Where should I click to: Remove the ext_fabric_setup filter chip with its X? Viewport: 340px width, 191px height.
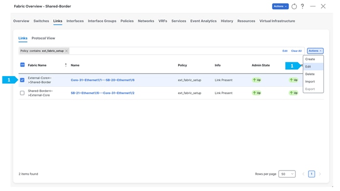(x=67, y=51)
